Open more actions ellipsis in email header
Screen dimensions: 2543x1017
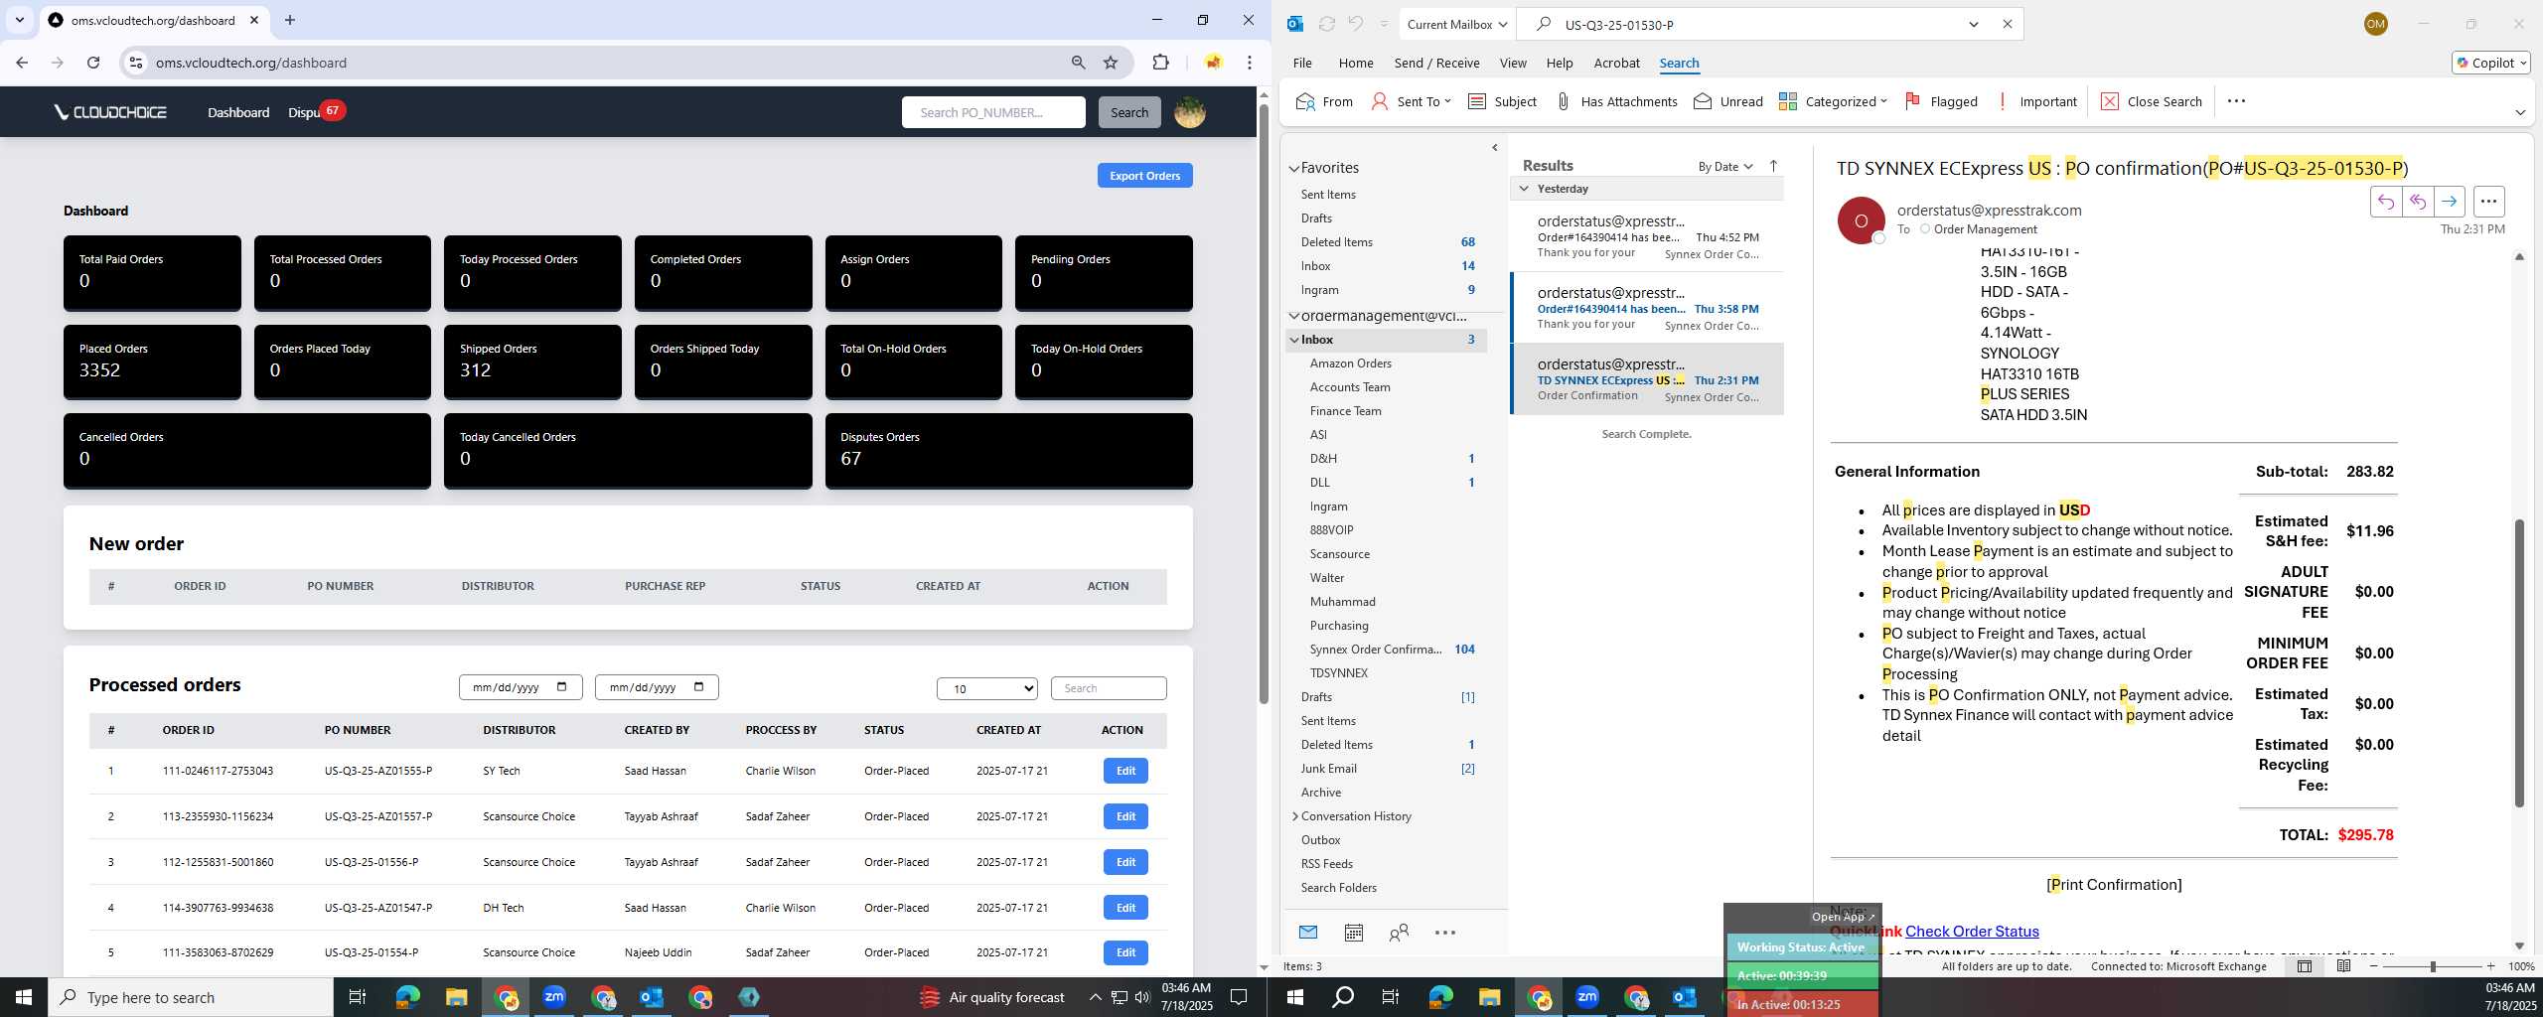(x=2488, y=202)
